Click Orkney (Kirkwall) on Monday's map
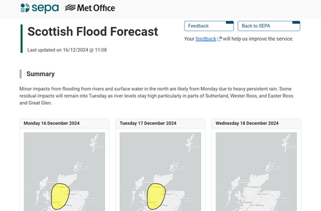Screen dimensions: 321x211 click(82, 167)
